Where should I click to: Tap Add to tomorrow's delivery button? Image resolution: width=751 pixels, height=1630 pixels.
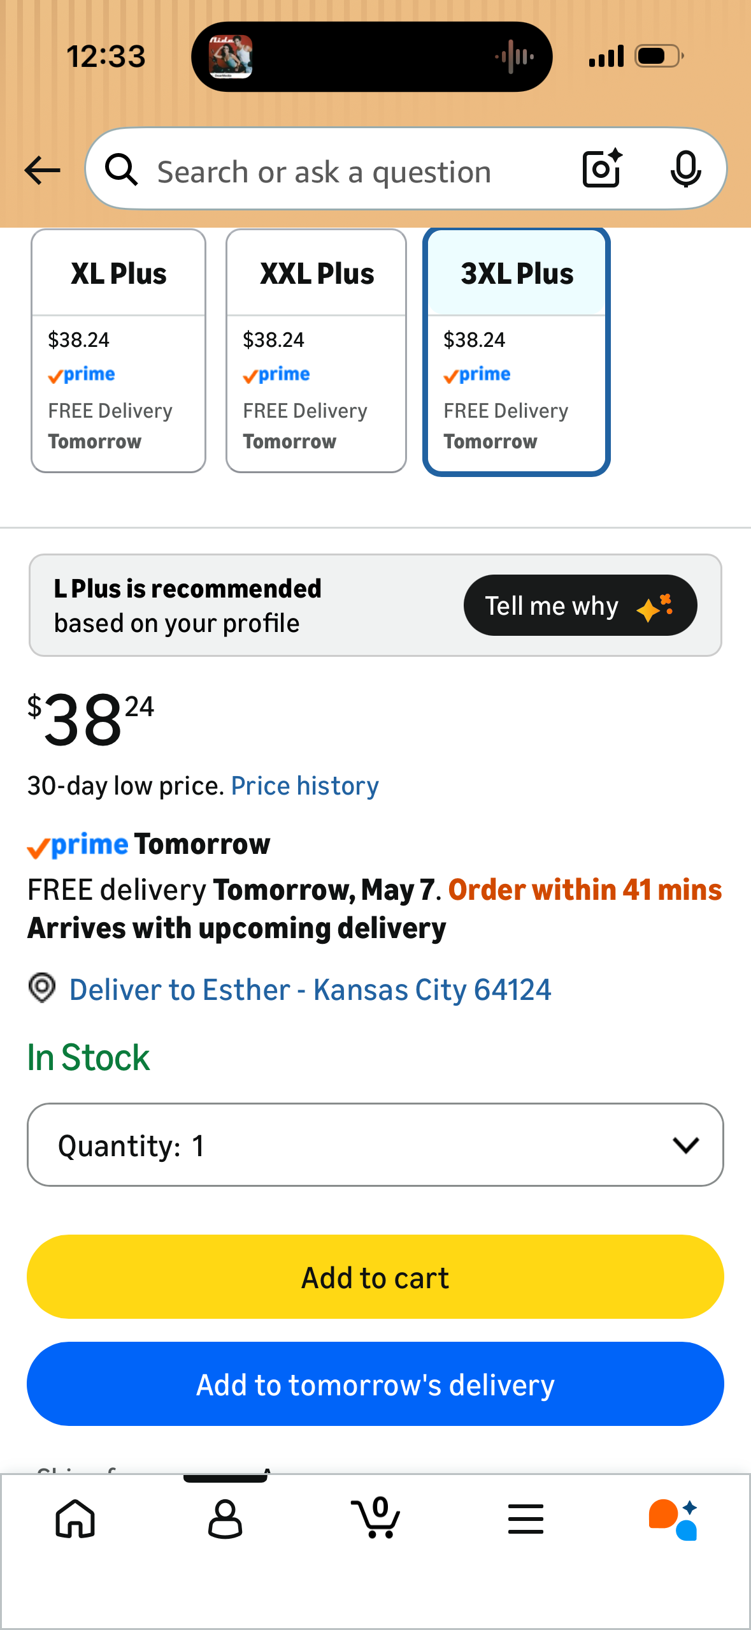(x=375, y=1384)
